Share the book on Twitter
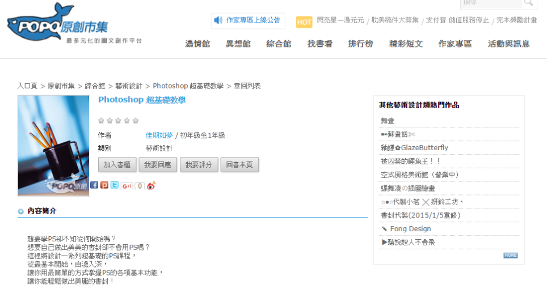 point(115,185)
